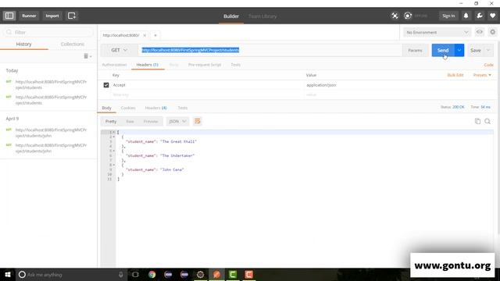500x281 pixels.
Task: Click the environment quick look eye icon
Action: 479,32
